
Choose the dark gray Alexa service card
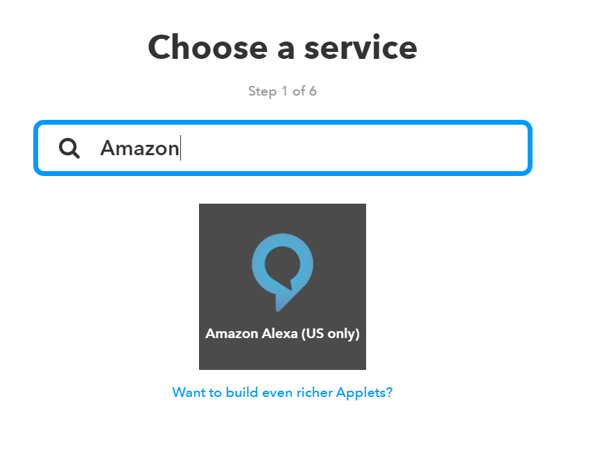click(282, 287)
